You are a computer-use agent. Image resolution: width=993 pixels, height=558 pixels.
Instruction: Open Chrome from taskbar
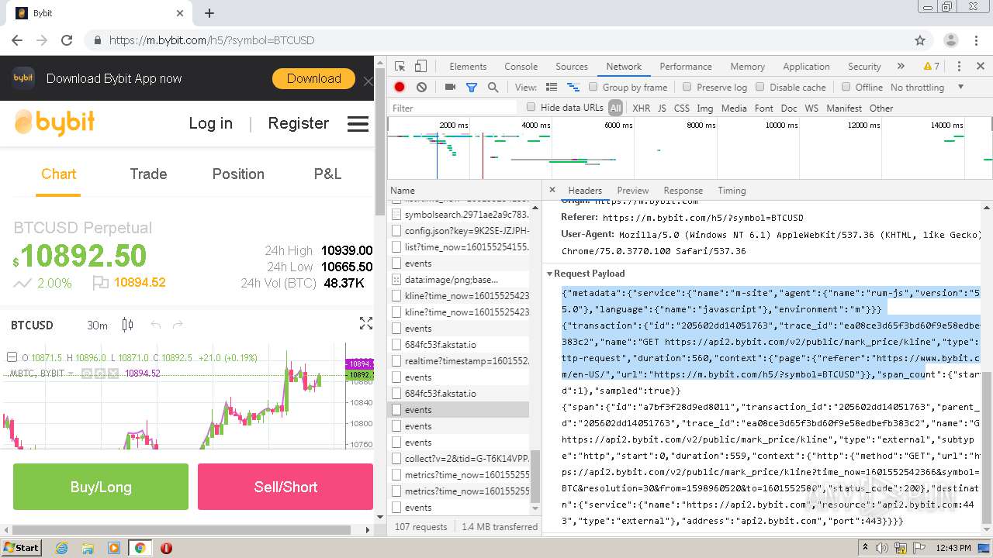pyautogui.click(x=140, y=548)
